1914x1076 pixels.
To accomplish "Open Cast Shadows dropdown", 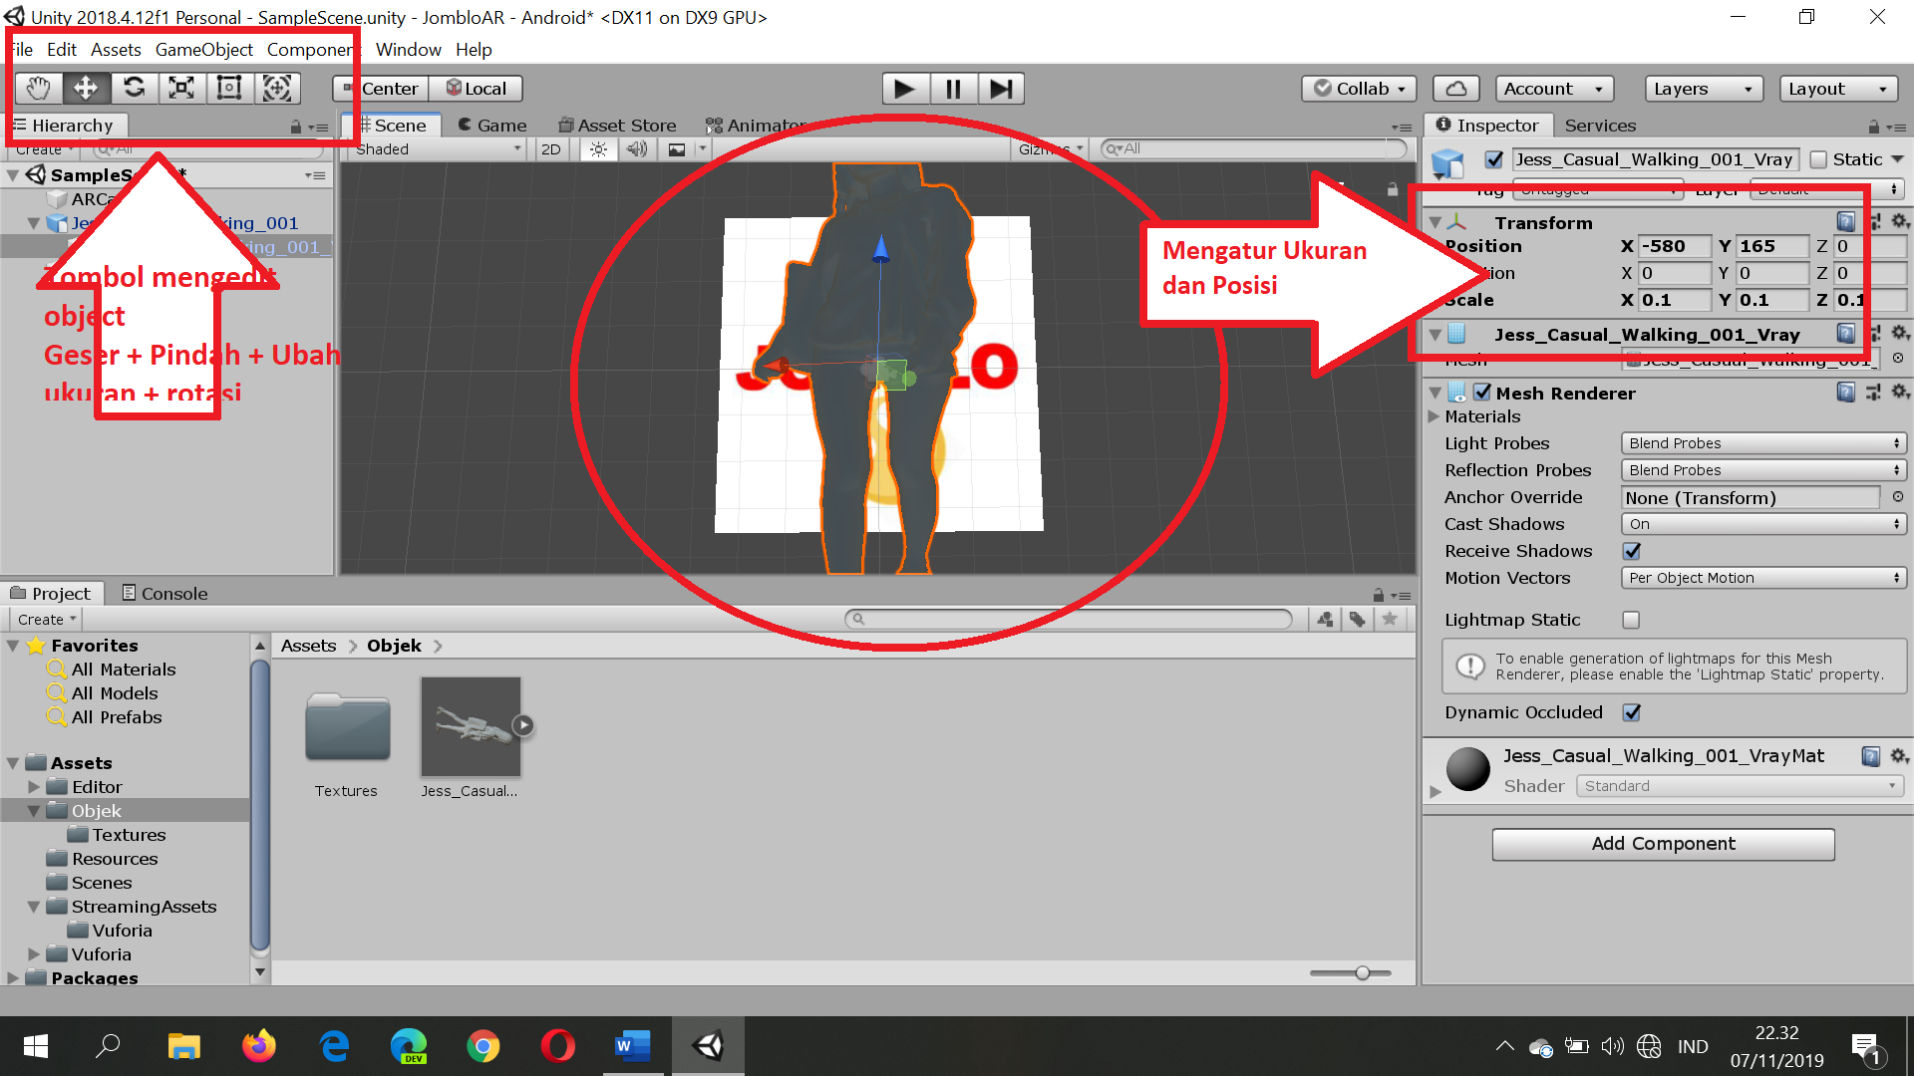I will click(1763, 524).
